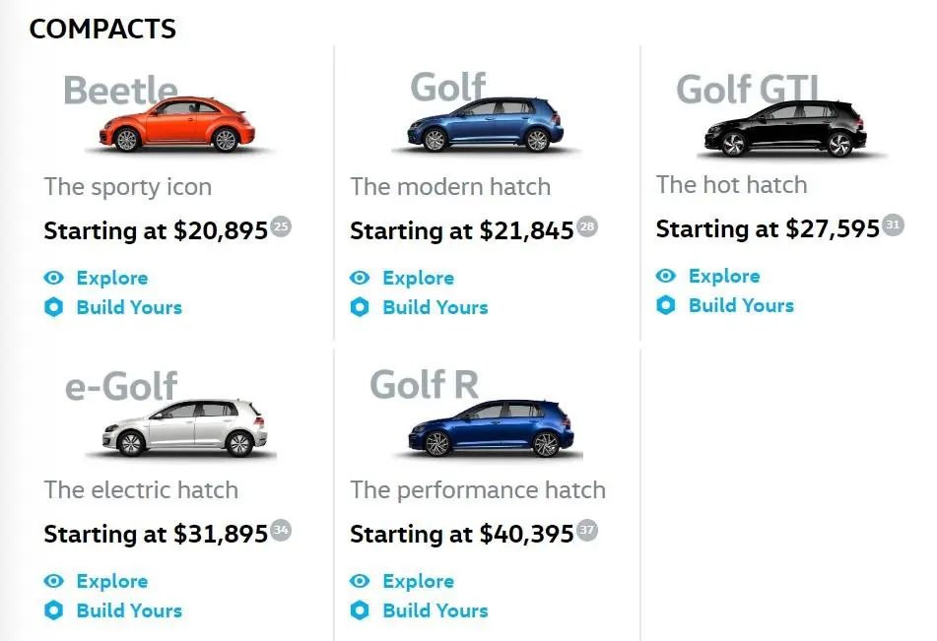Open footnote 28 badge on Golf price
This screenshot has width=937, height=641.
(587, 226)
